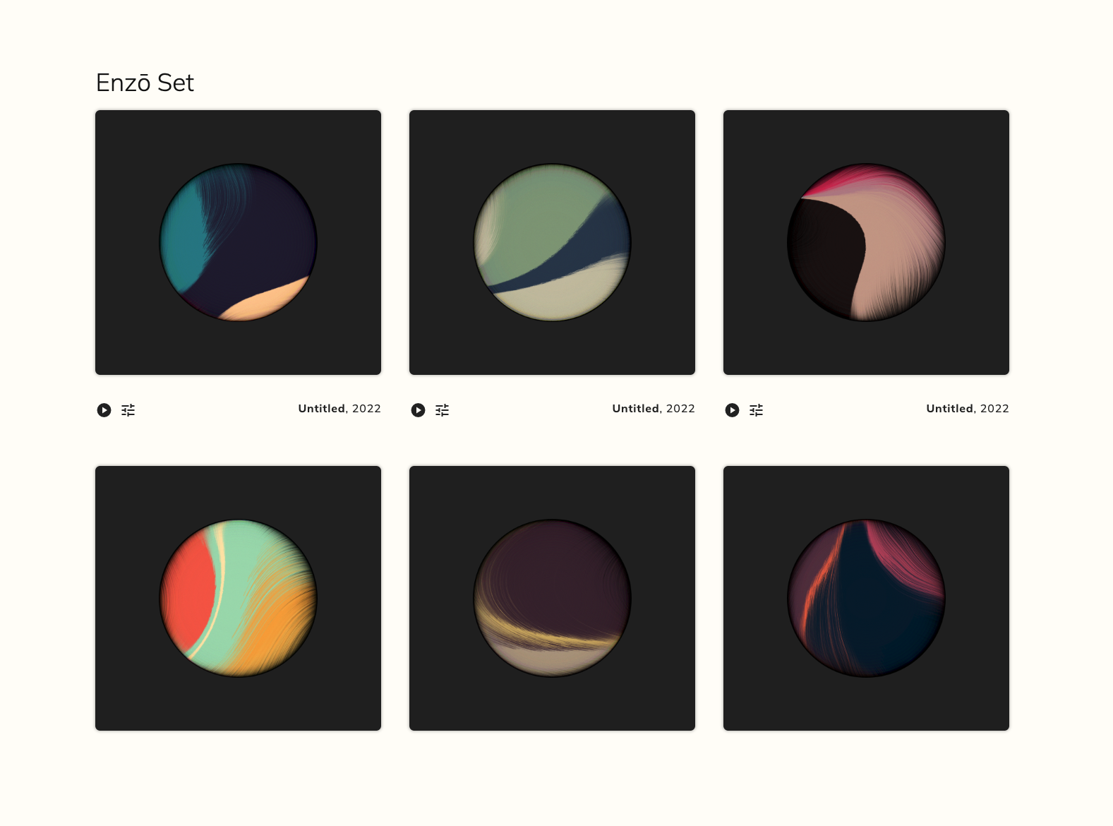Image resolution: width=1113 pixels, height=826 pixels.
Task: Open the red, mint and orange artwork
Action: click(x=238, y=598)
